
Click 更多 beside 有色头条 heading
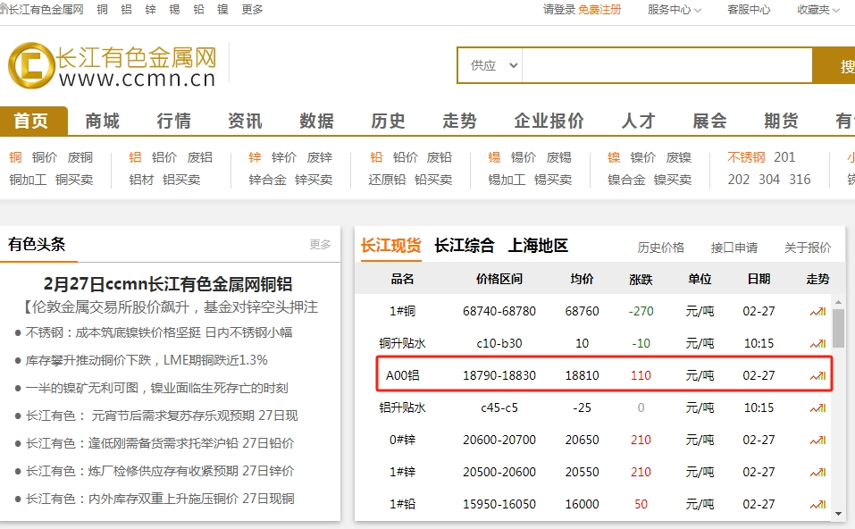[x=320, y=245]
